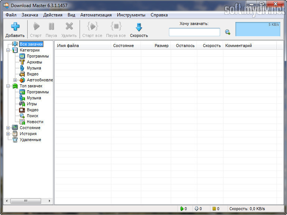Viewport: 287px width, 215px height.
Task: Expand the Состояние tree node
Action: (x=8, y=128)
